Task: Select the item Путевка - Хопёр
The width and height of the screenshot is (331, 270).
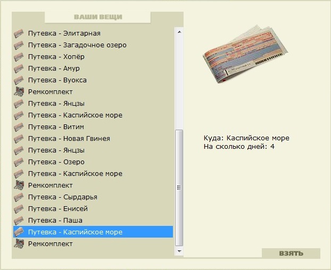Action: tap(93, 57)
